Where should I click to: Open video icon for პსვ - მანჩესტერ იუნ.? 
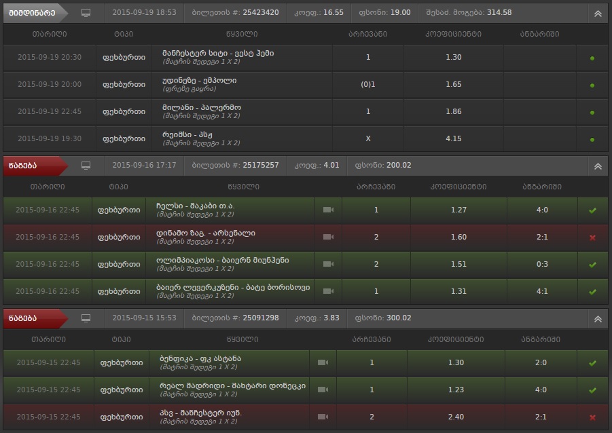(323, 417)
